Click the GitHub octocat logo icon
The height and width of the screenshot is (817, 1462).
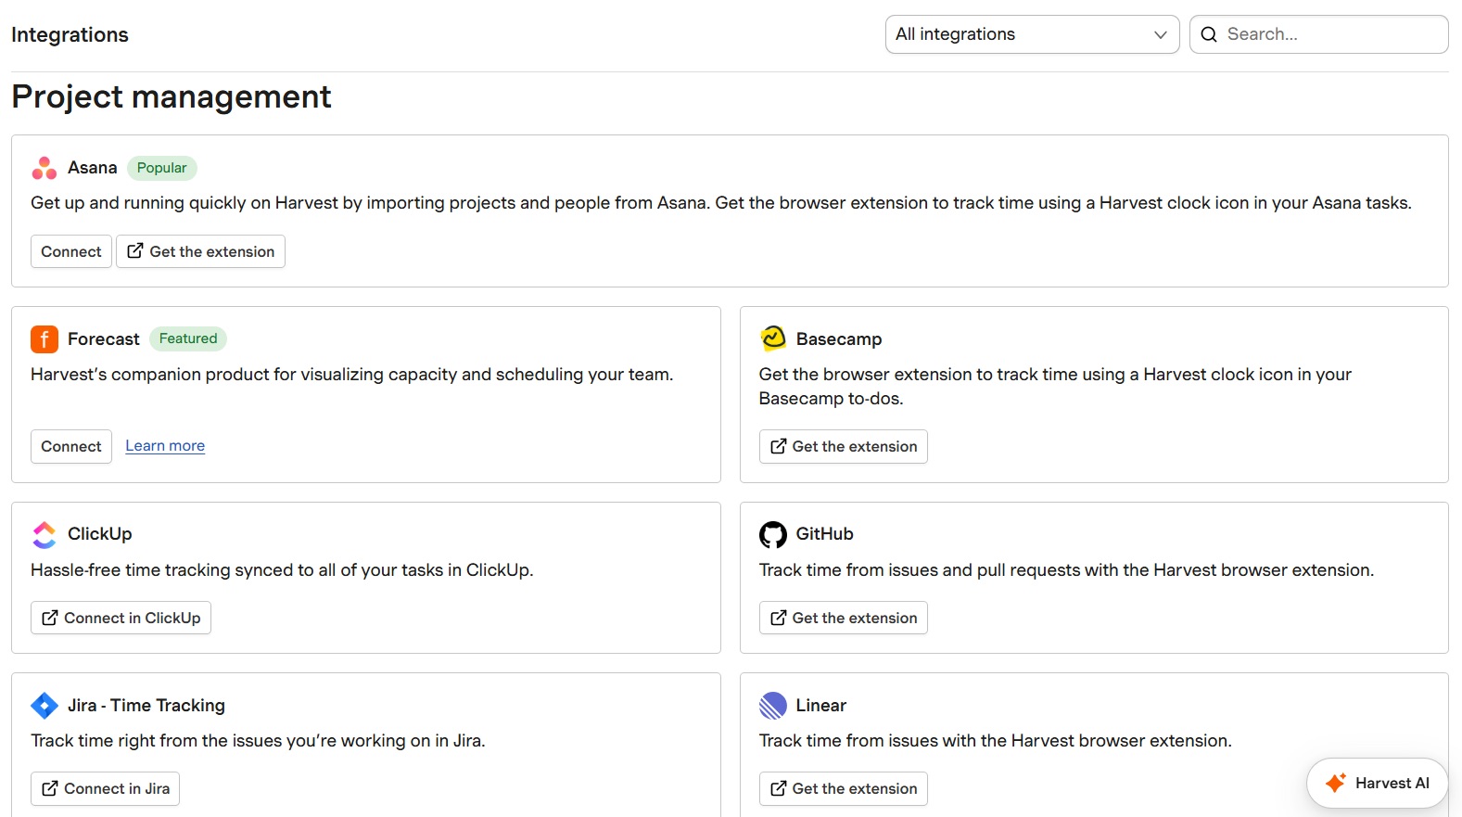click(773, 534)
